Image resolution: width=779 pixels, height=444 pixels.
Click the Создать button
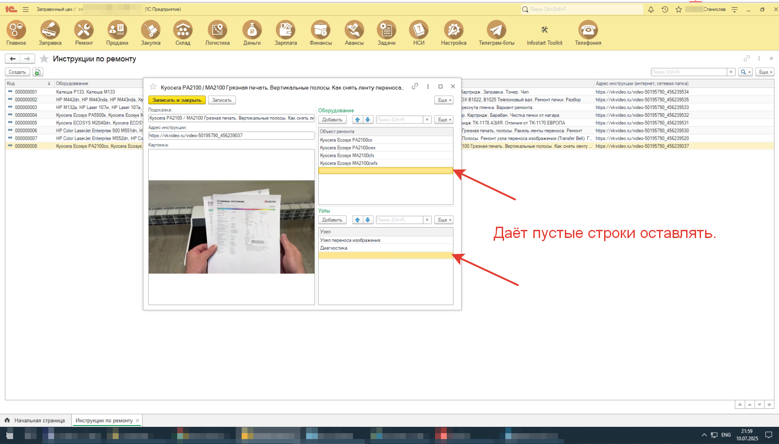[17, 72]
